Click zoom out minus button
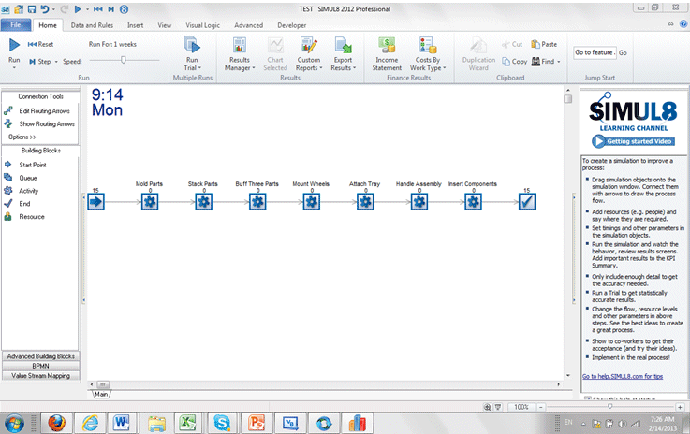The image size is (690, 434). click(x=541, y=407)
